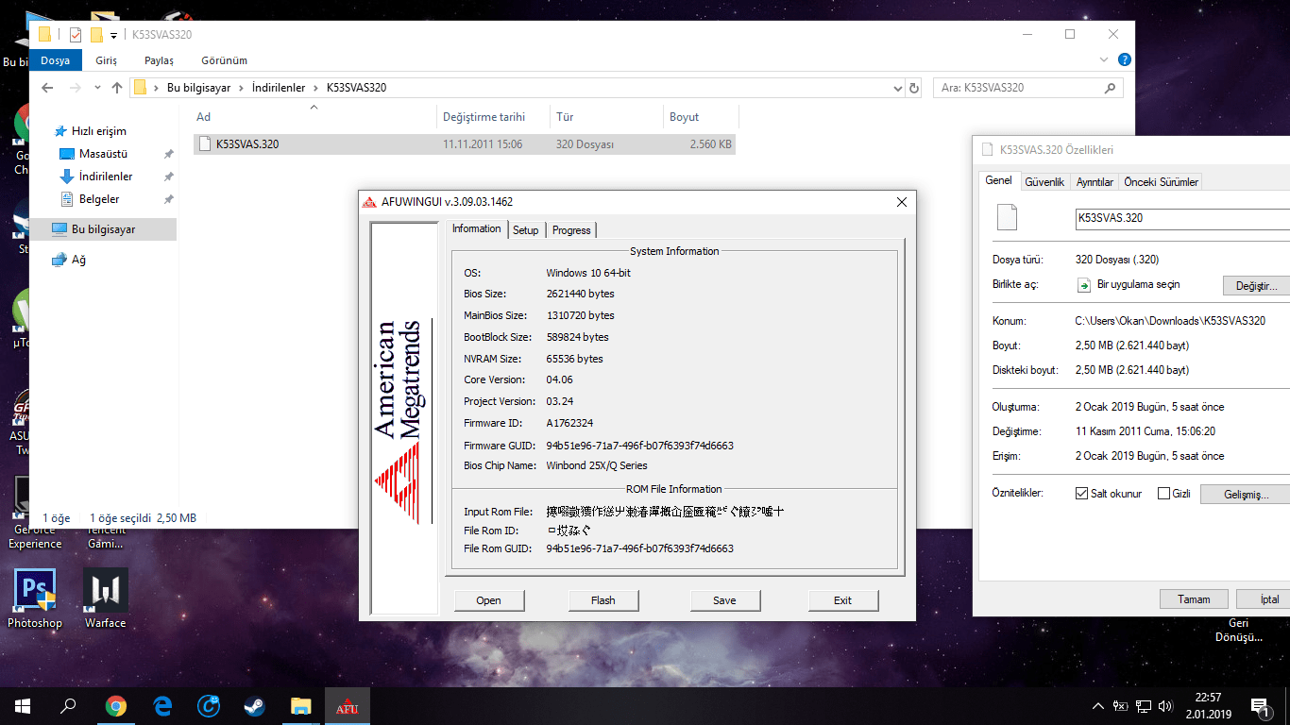Click the search magnifier in Explorer search box
Viewport: 1290px width, 725px height.
[x=1111, y=88]
